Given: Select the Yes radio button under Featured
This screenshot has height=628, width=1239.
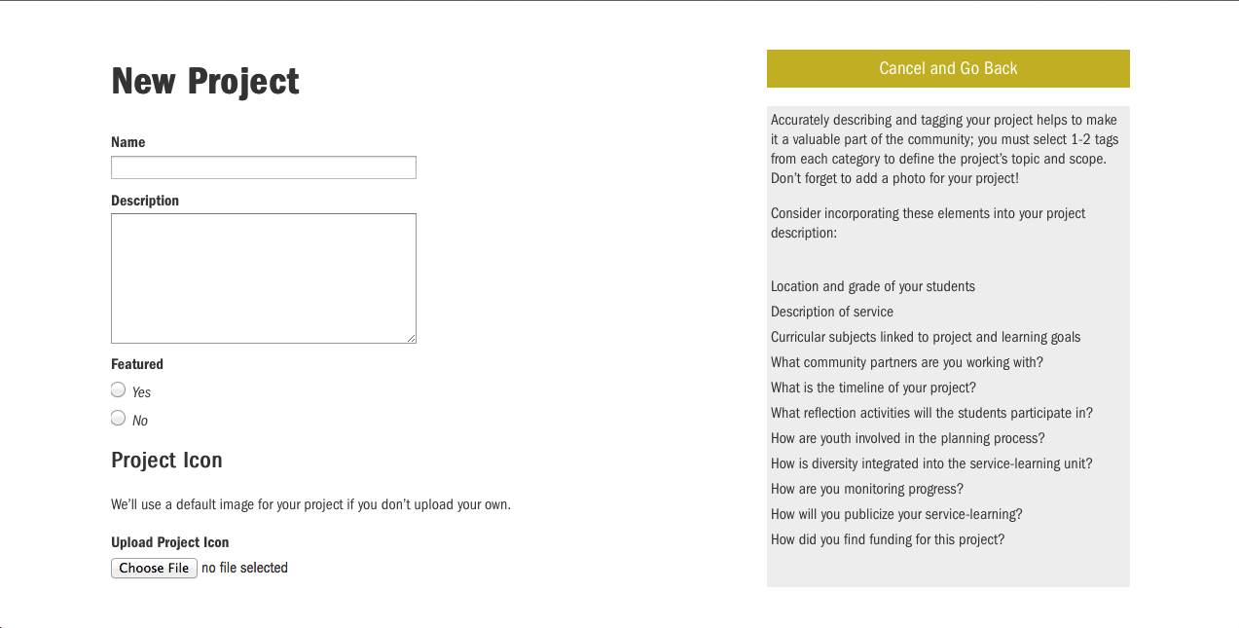Looking at the screenshot, I should click(119, 390).
